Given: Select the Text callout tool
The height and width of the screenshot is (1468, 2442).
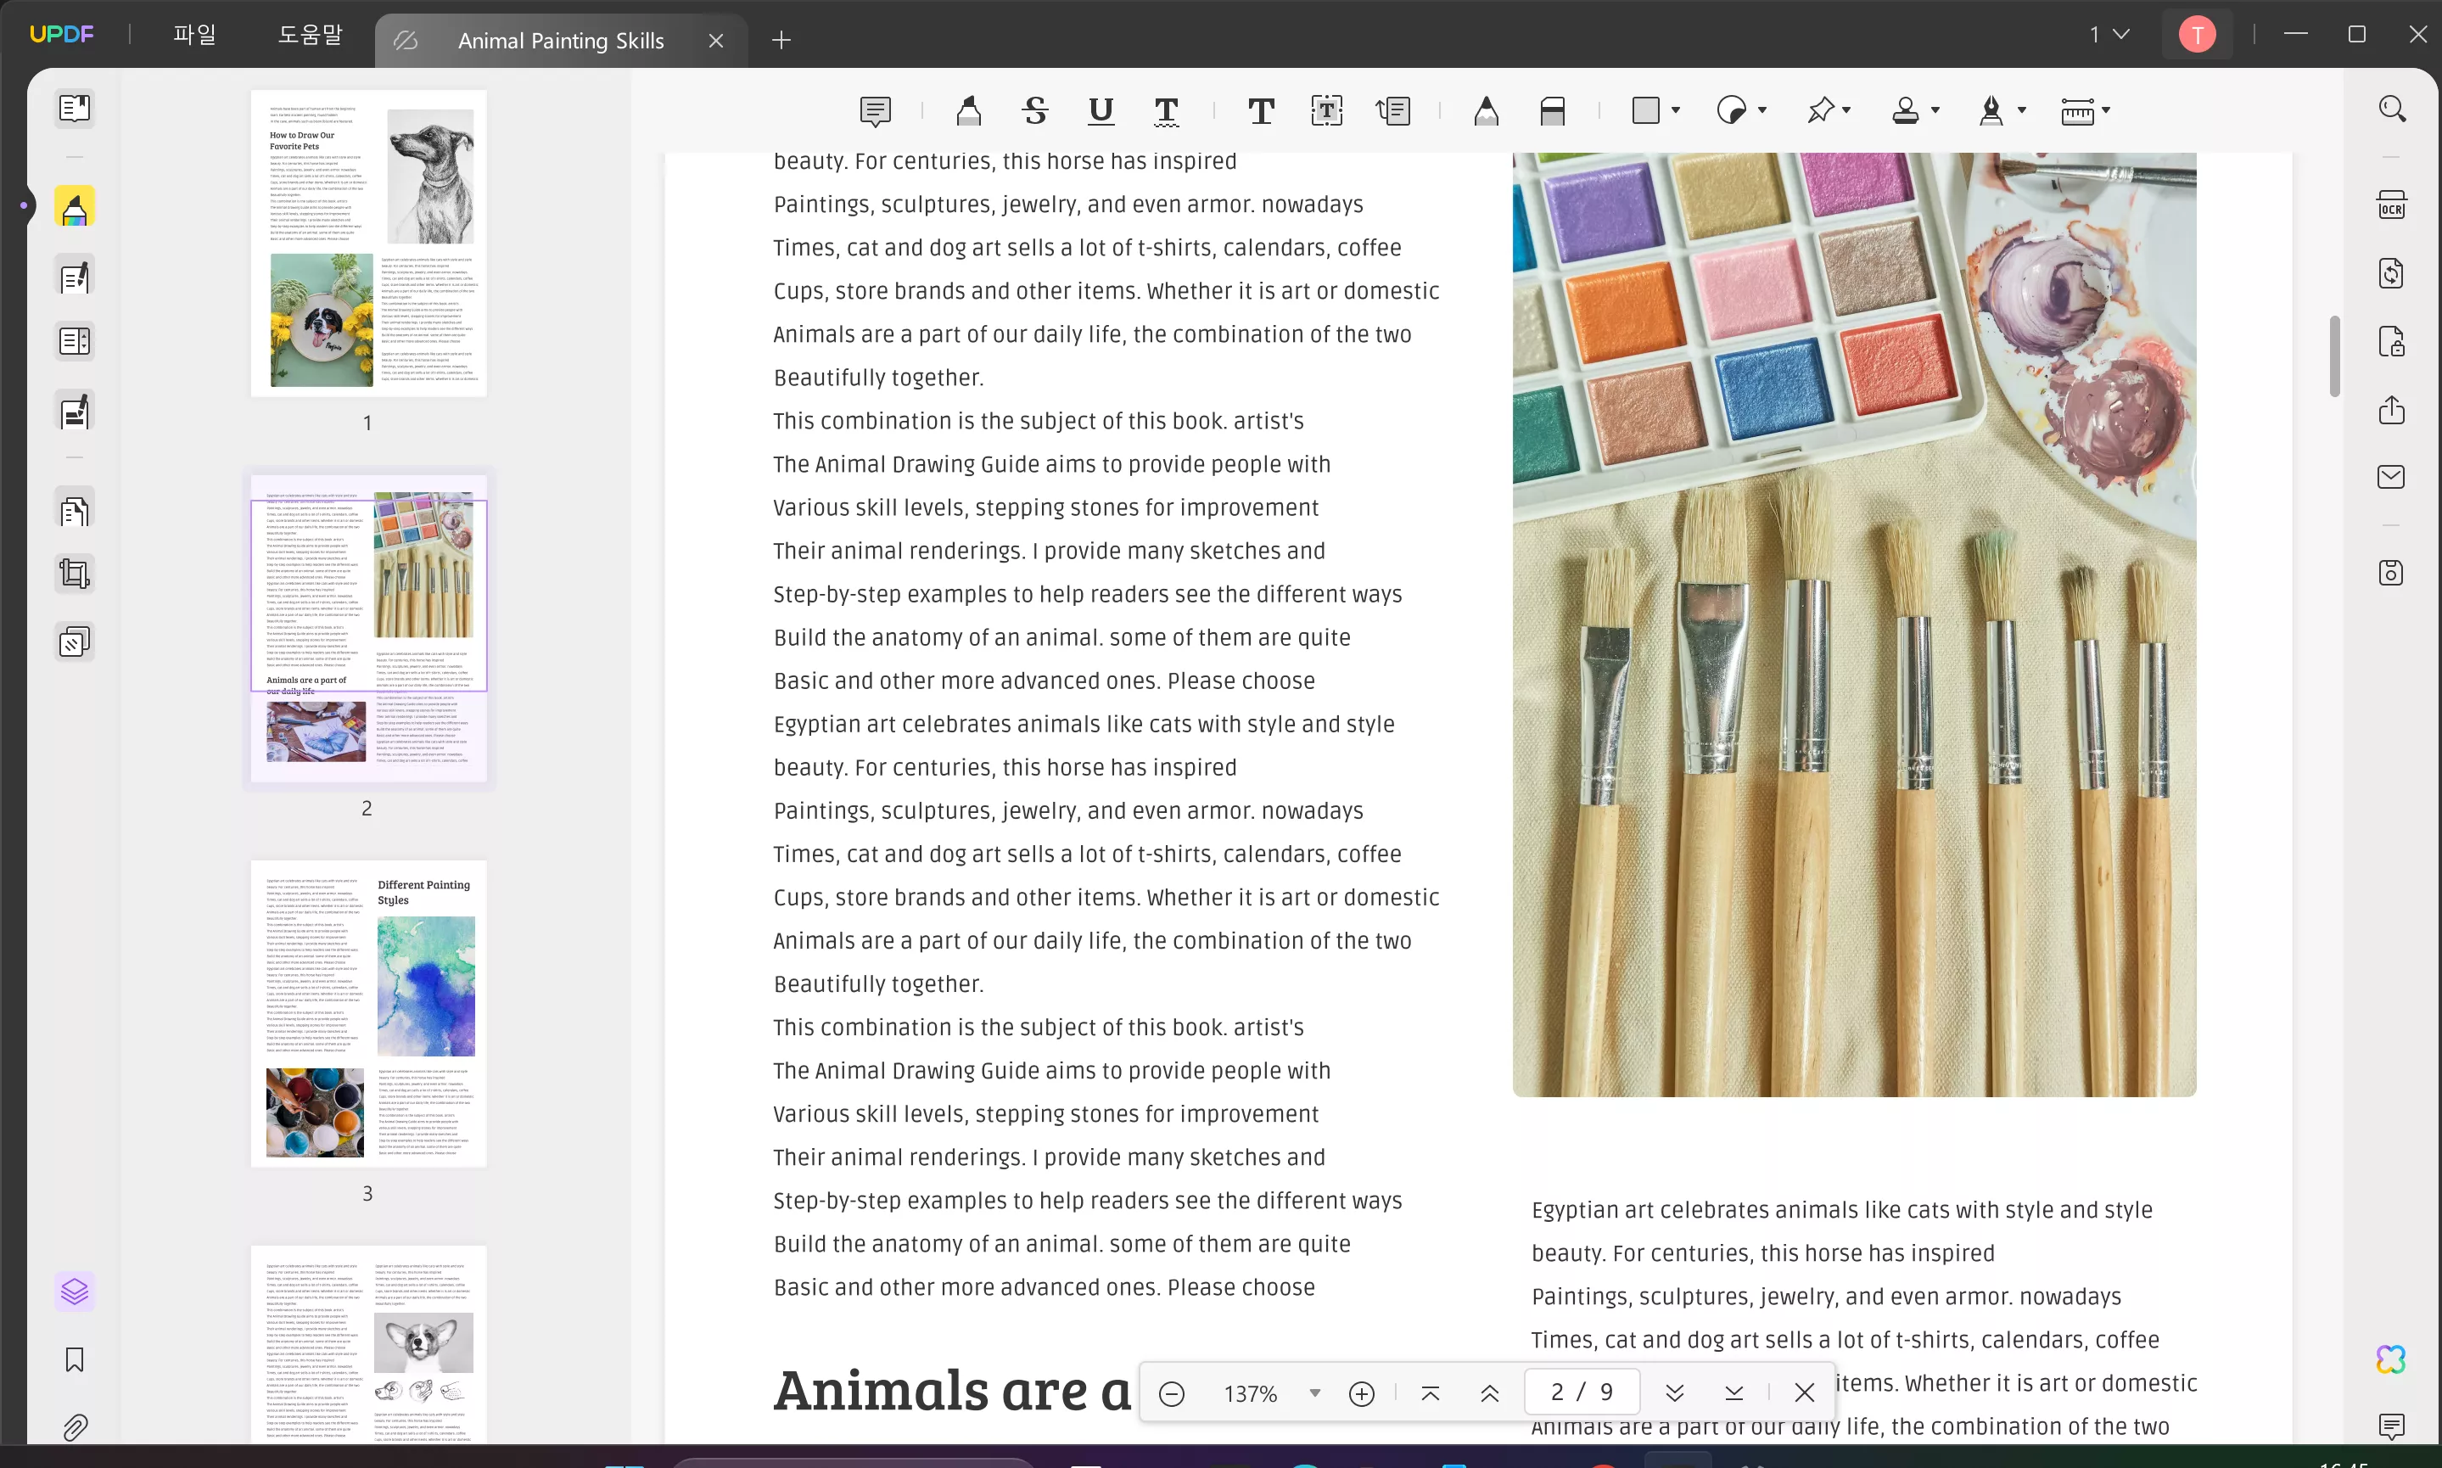Looking at the screenshot, I should tap(1392, 111).
